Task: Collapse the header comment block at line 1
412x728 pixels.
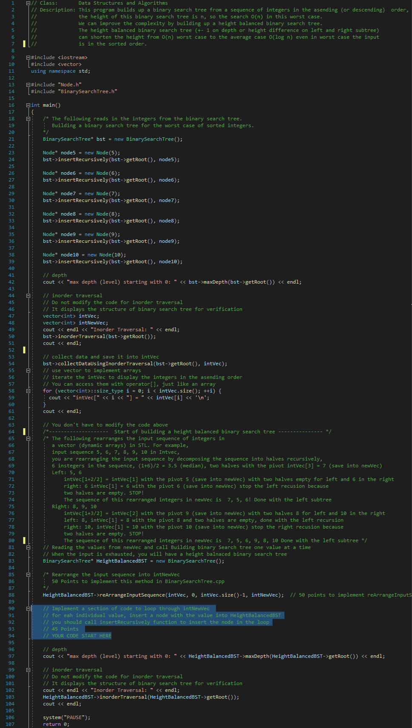Action: coord(28,3)
